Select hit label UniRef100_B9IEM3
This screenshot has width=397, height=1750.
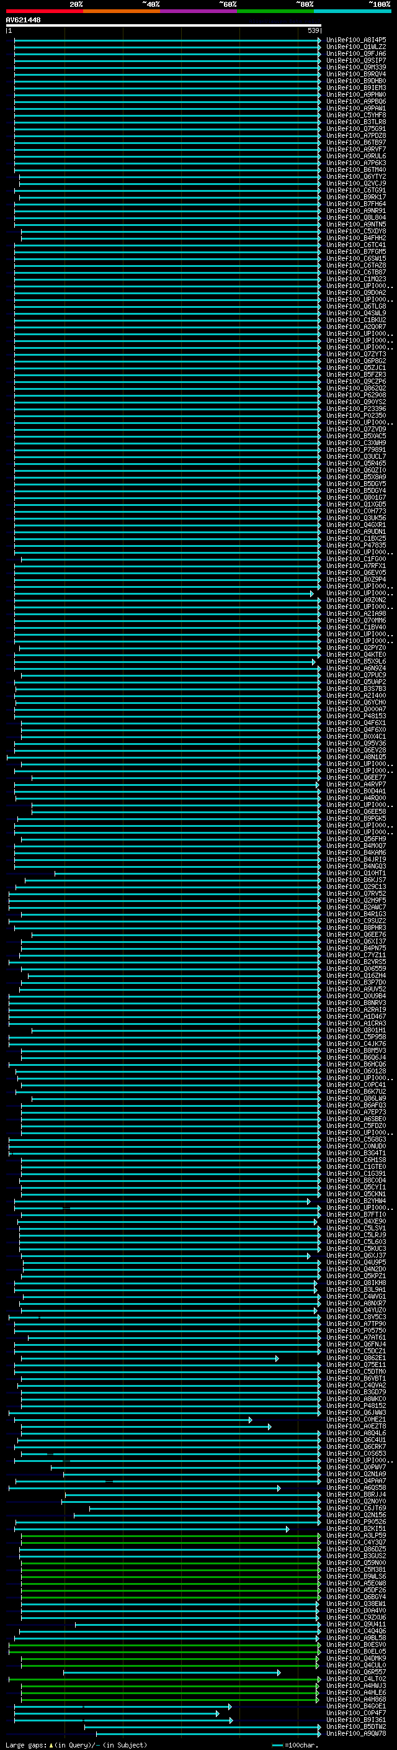355,88
